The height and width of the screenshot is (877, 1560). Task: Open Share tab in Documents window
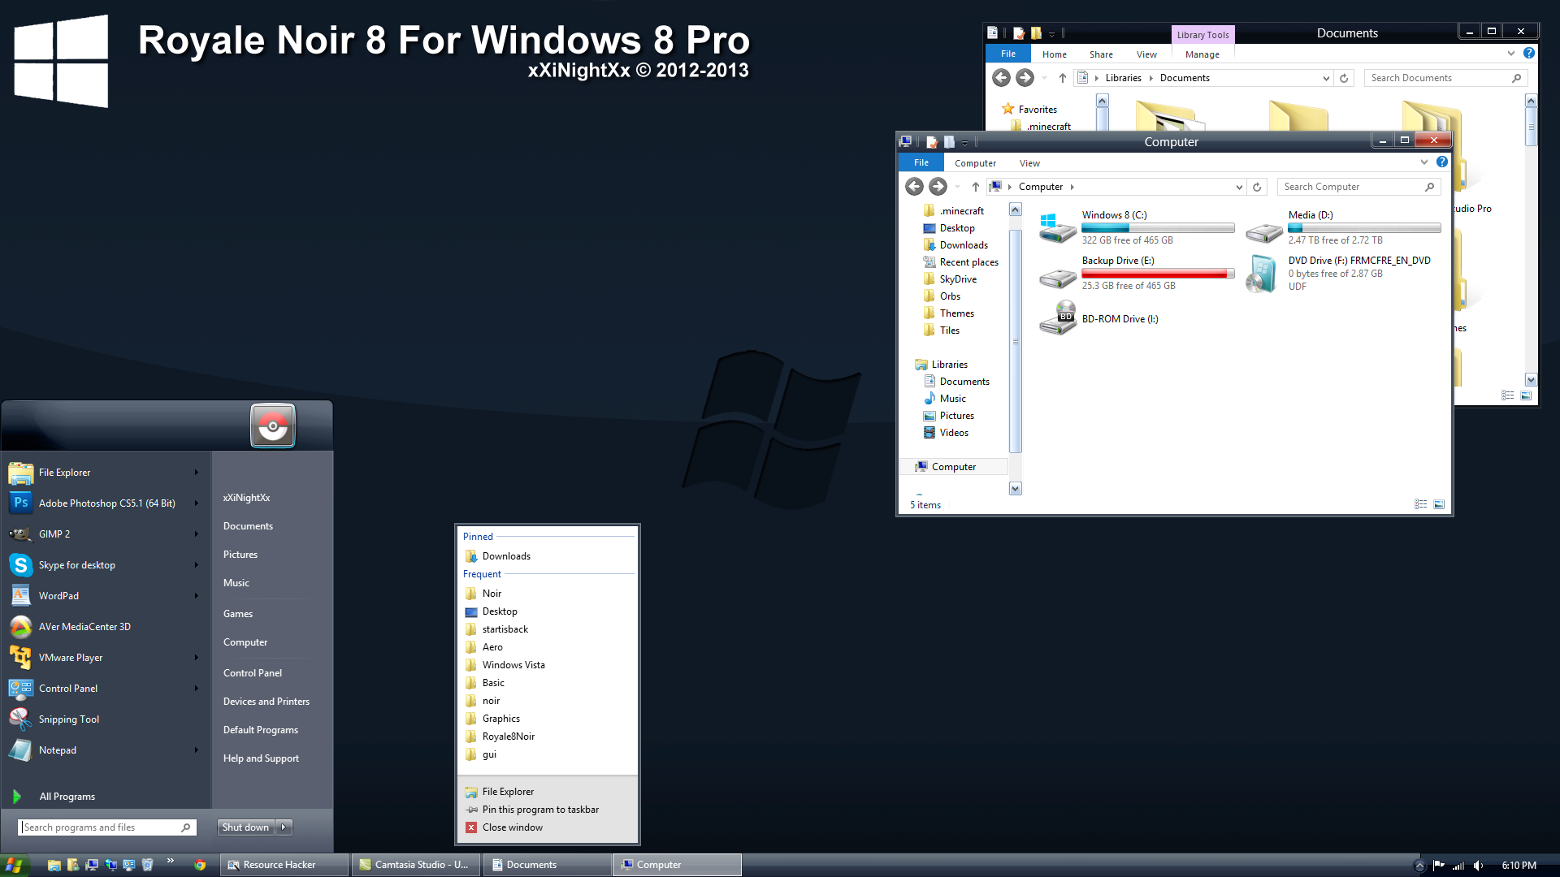pos(1101,54)
